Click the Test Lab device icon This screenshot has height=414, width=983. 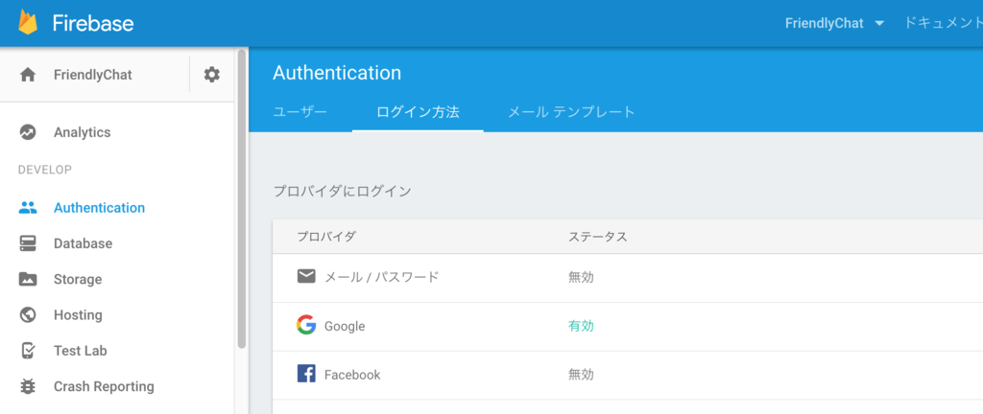(28, 350)
